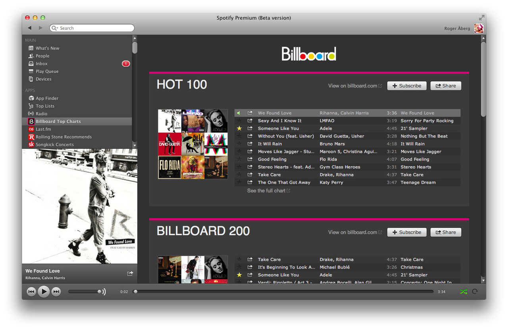Open the Last.fm app
This screenshot has width=508, height=330.
(44, 129)
